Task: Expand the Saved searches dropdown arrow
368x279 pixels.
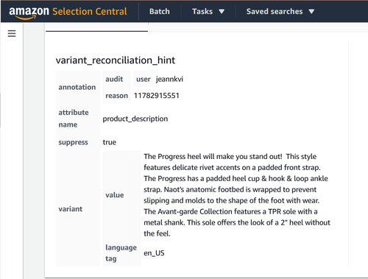Action: (311, 12)
